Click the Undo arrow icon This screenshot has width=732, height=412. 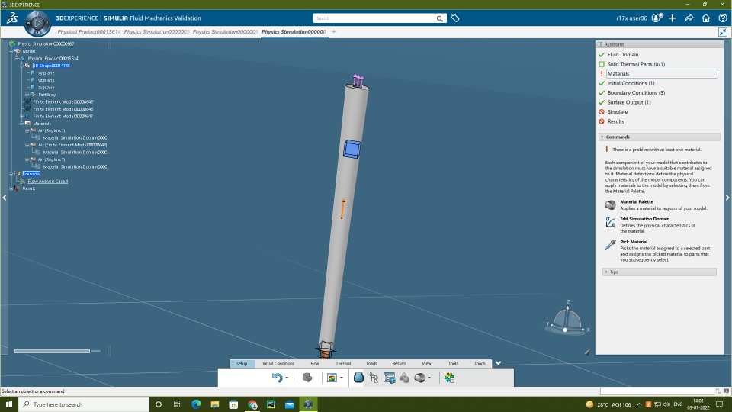(278, 378)
